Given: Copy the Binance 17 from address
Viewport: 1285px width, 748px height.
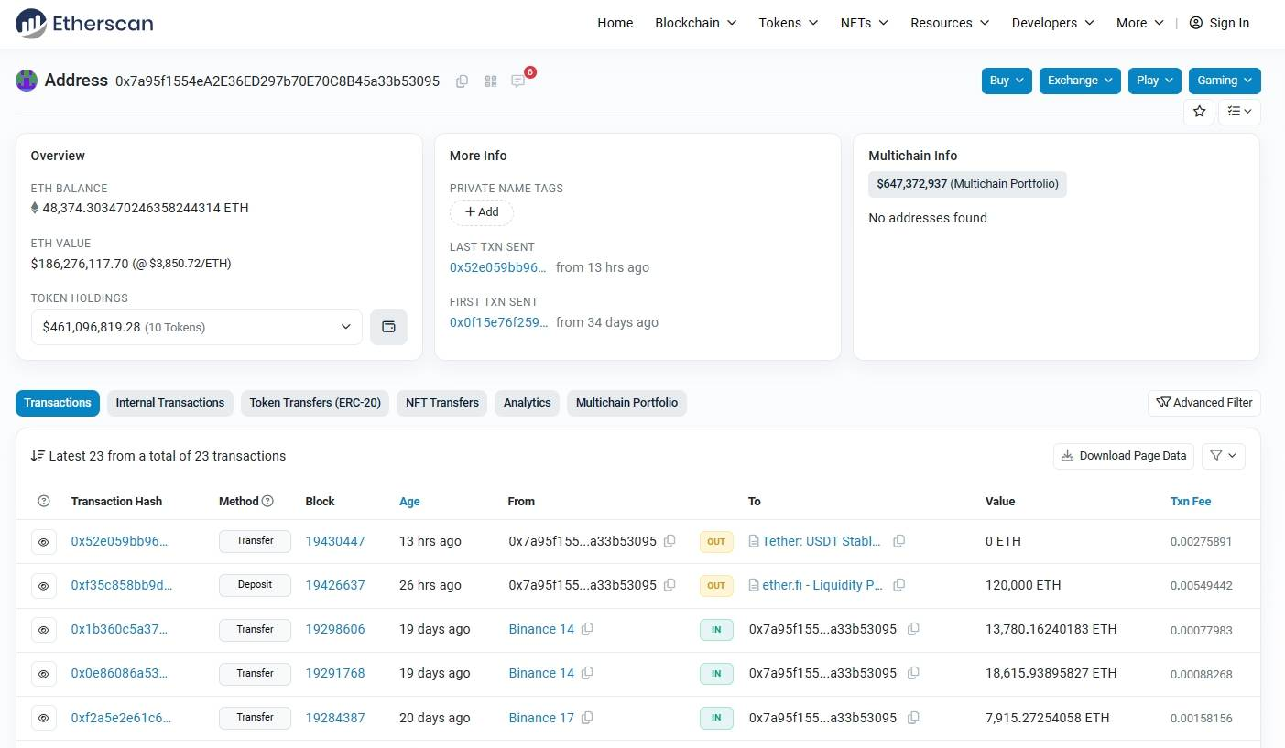Looking at the screenshot, I should 587,718.
